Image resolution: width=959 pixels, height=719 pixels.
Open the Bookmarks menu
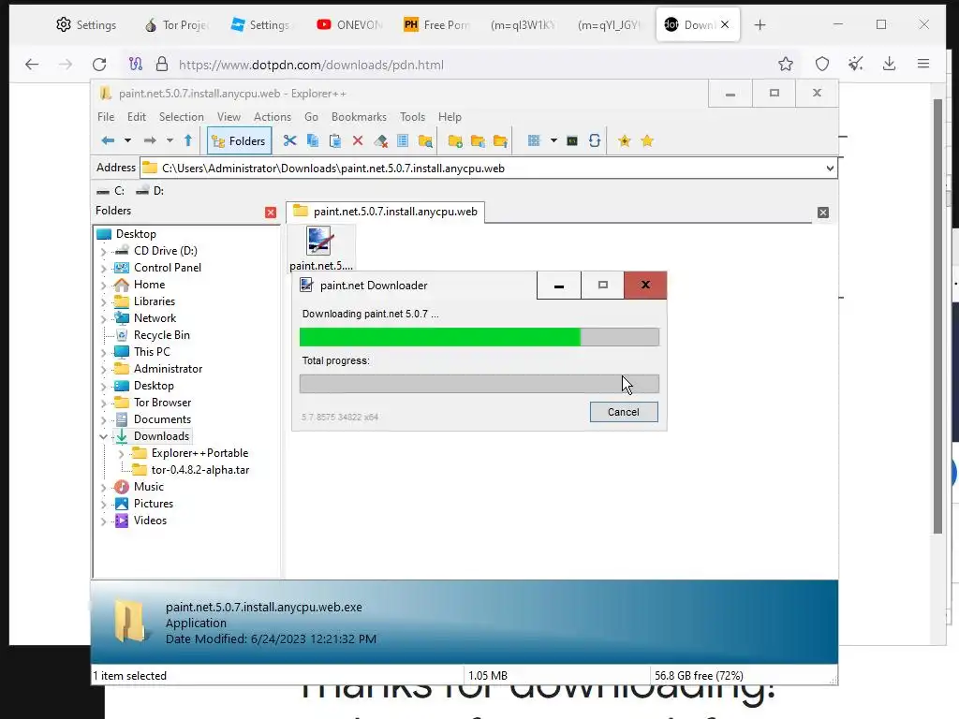[359, 117]
